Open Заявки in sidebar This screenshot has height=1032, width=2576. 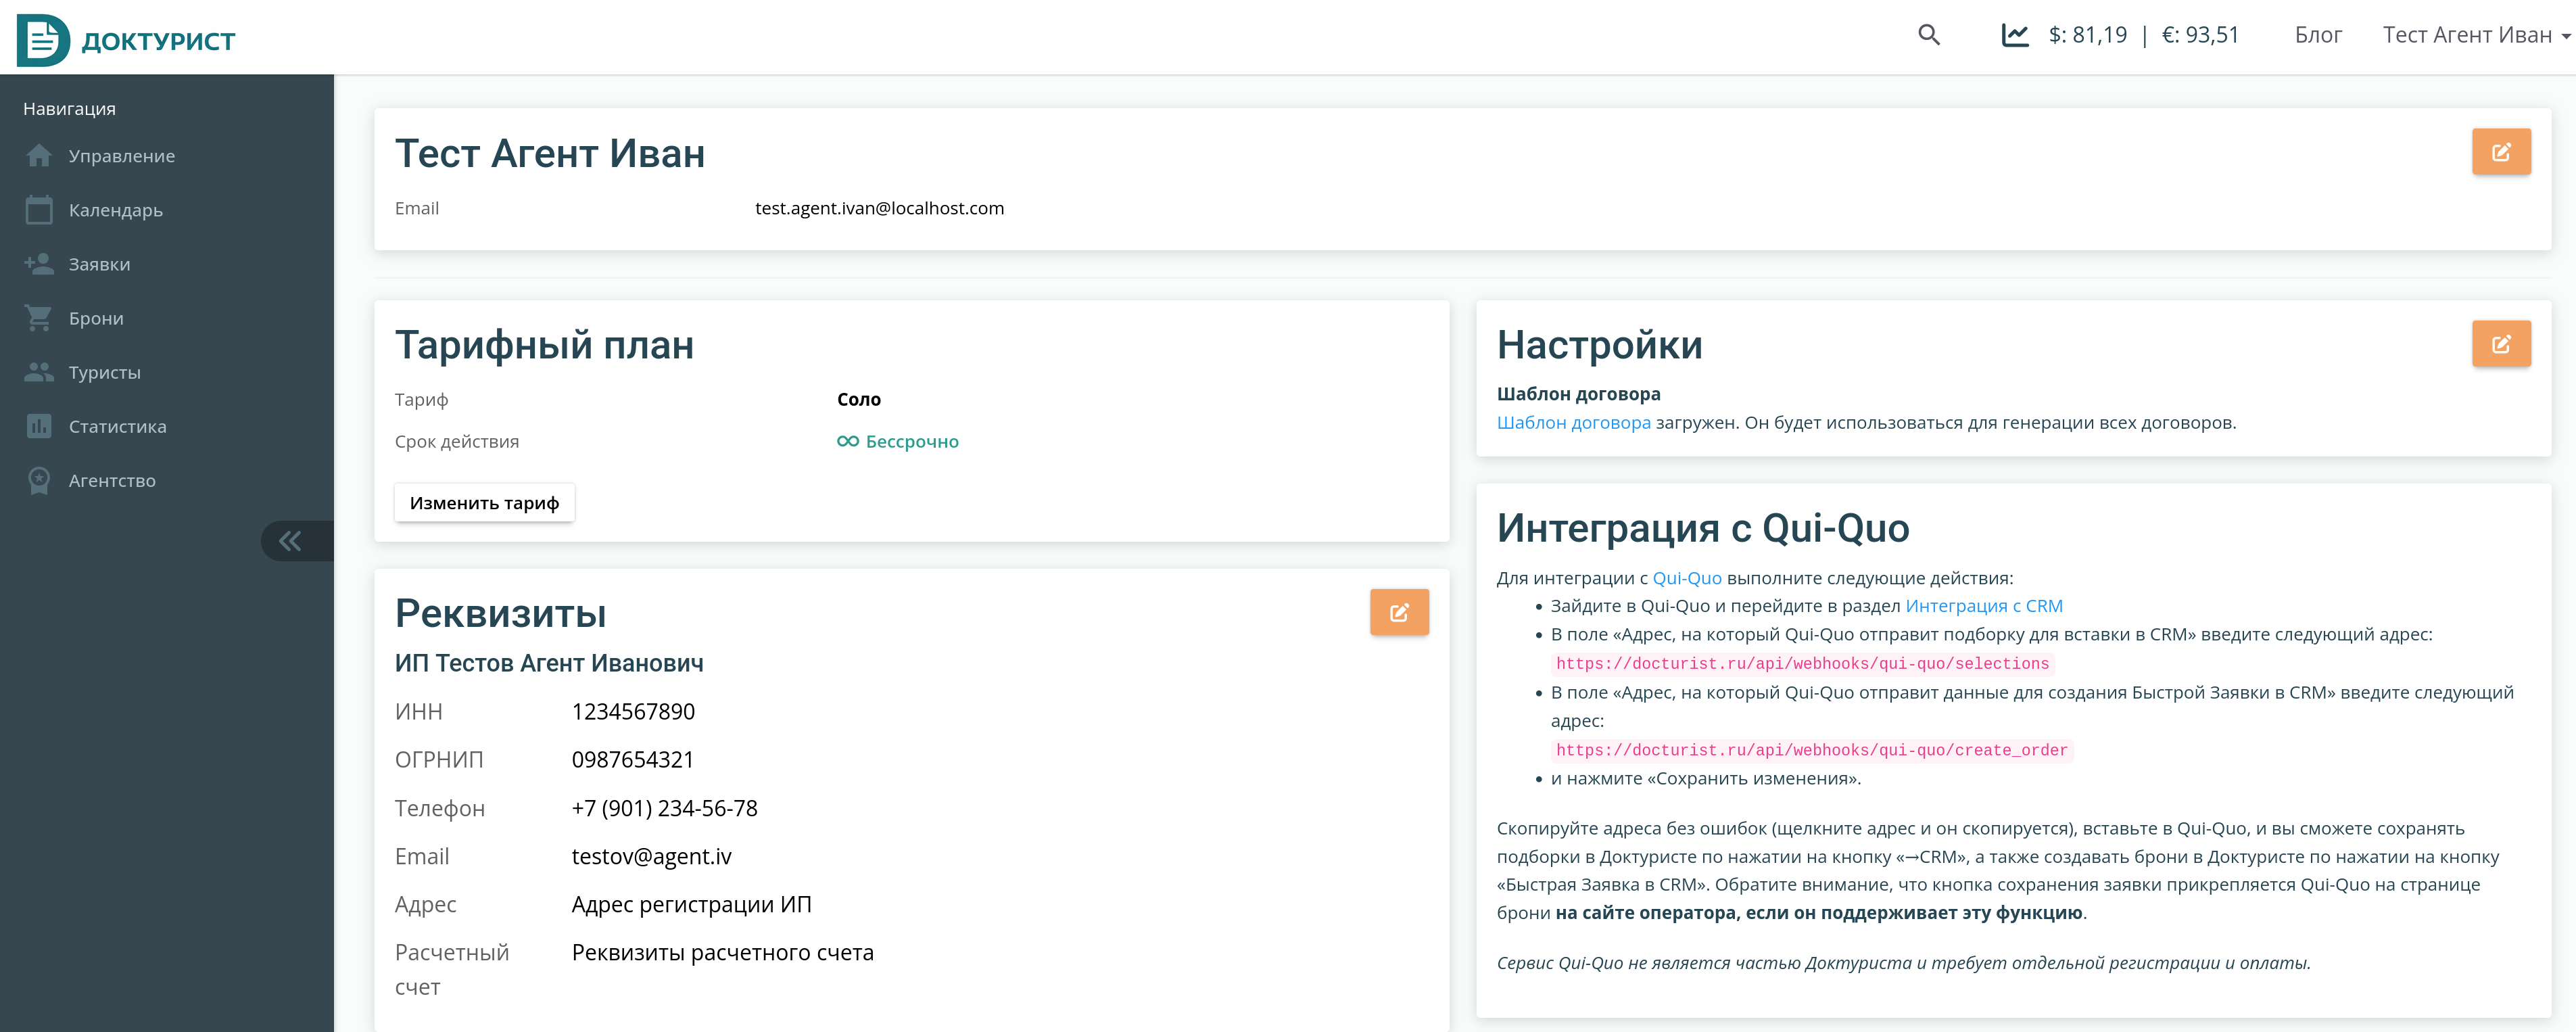99,264
